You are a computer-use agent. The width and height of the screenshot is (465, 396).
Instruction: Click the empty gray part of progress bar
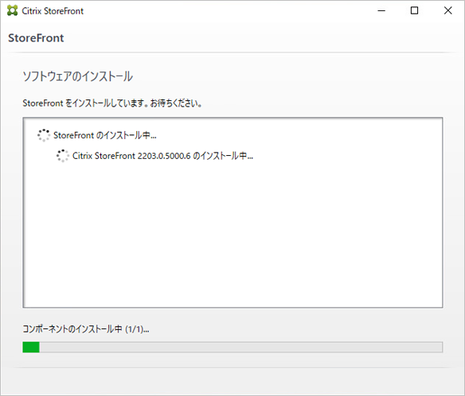click(x=240, y=347)
